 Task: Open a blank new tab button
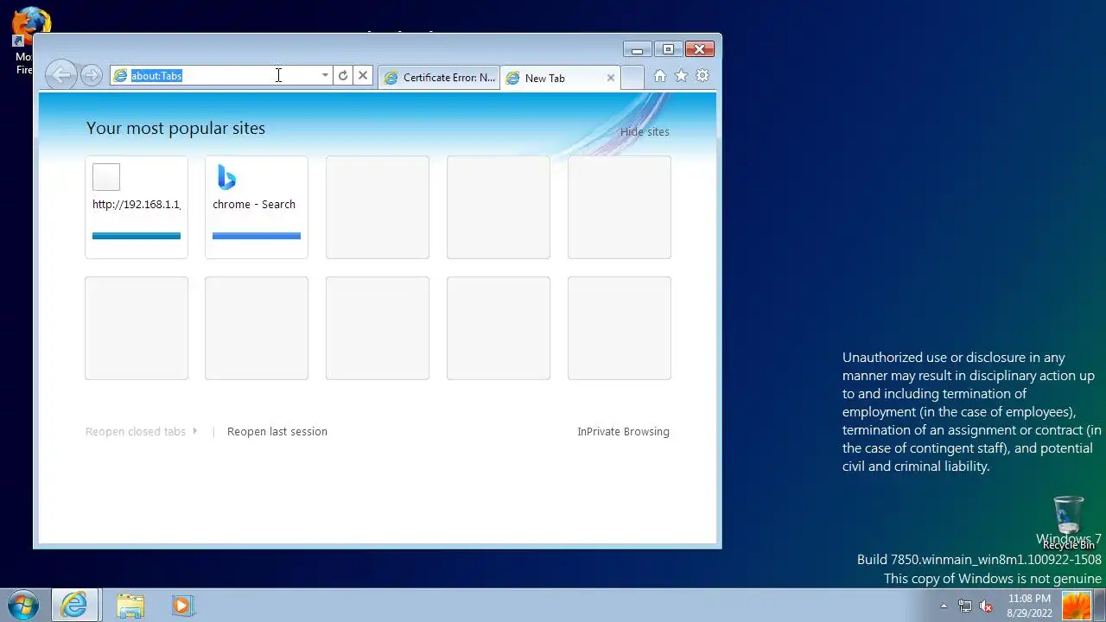click(x=632, y=77)
